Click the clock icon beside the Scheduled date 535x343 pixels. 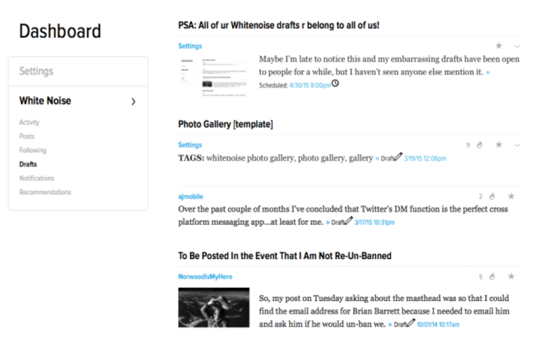[x=335, y=83]
